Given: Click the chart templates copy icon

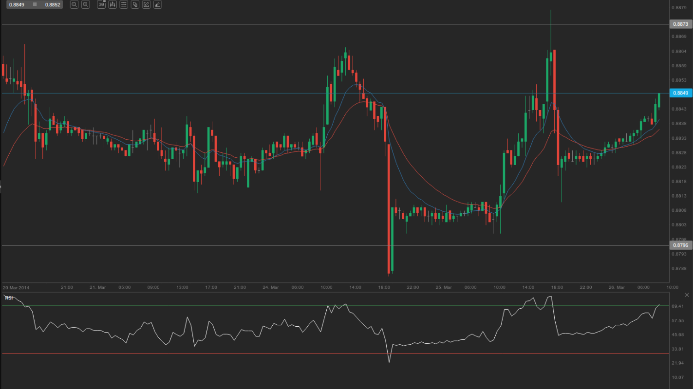Looking at the screenshot, I should (x=135, y=4).
